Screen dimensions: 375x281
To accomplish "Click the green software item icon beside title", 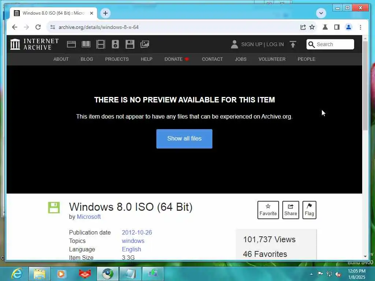I will (x=54, y=207).
